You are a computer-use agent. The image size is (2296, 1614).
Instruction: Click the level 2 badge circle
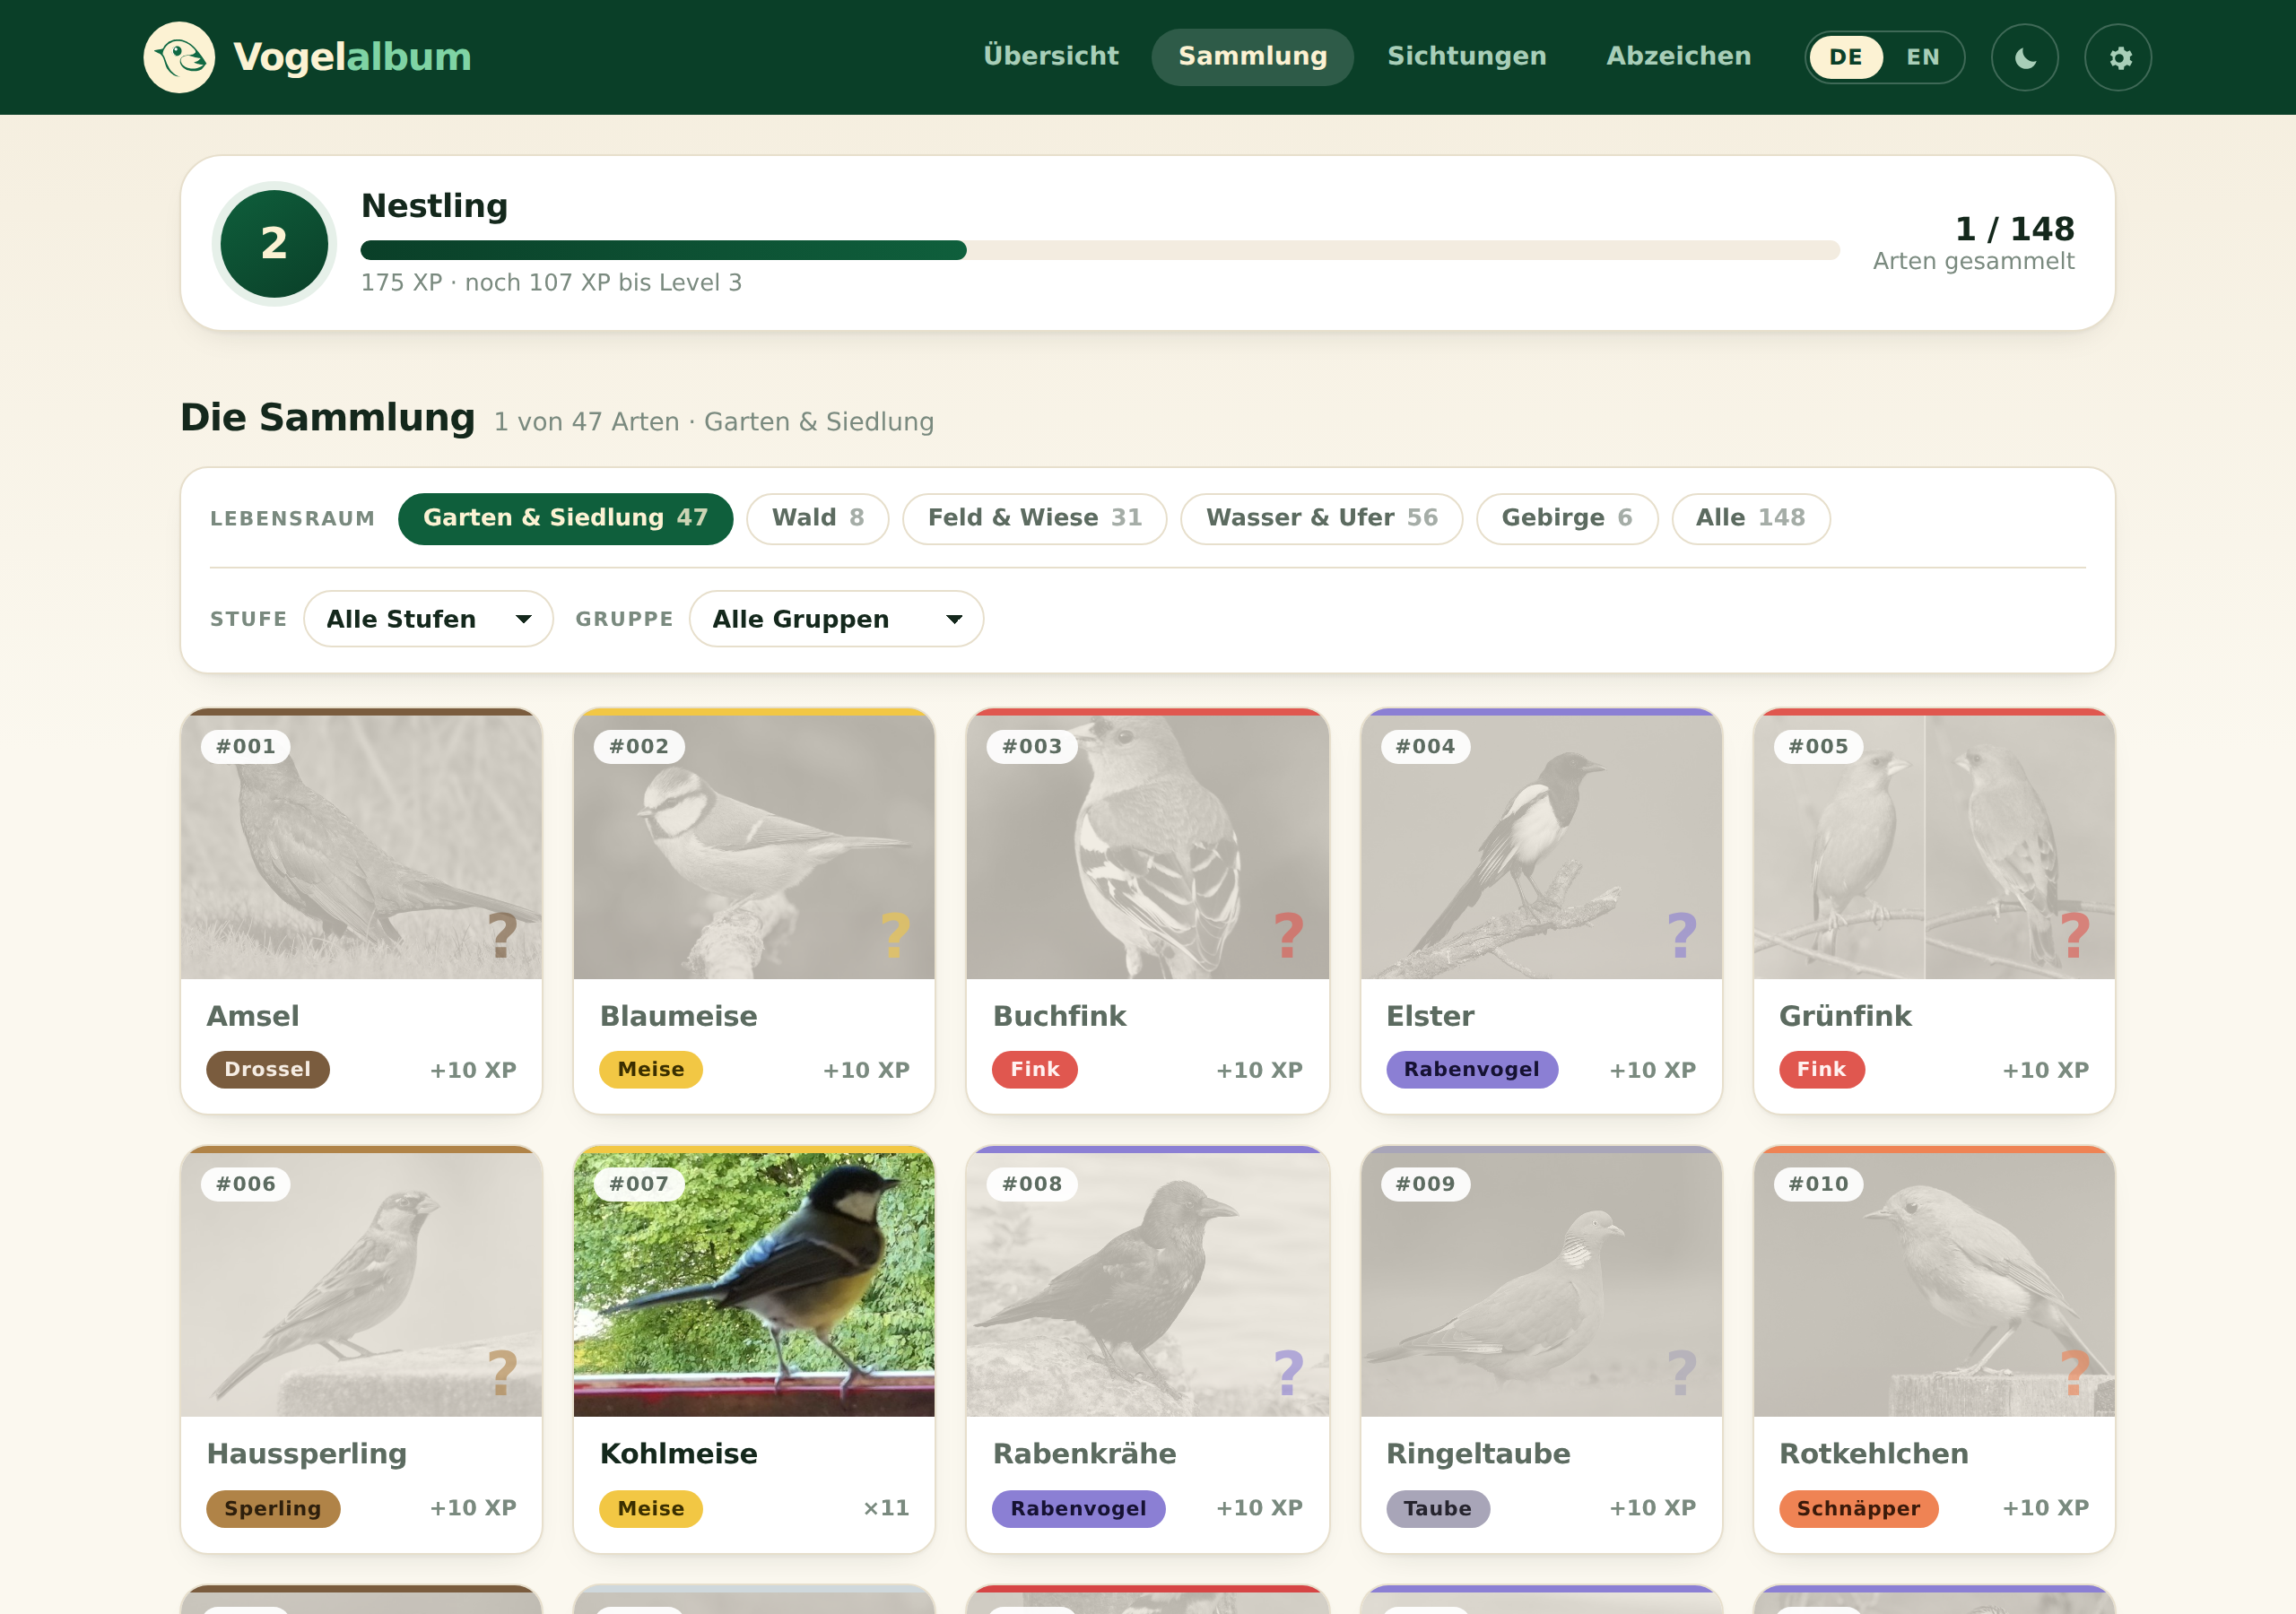[274, 244]
